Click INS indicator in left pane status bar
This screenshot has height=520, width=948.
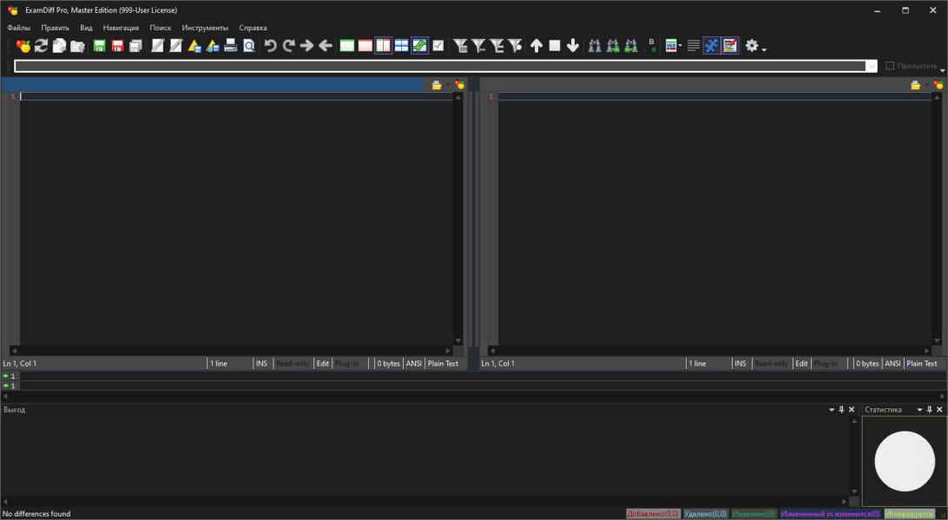(x=261, y=363)
